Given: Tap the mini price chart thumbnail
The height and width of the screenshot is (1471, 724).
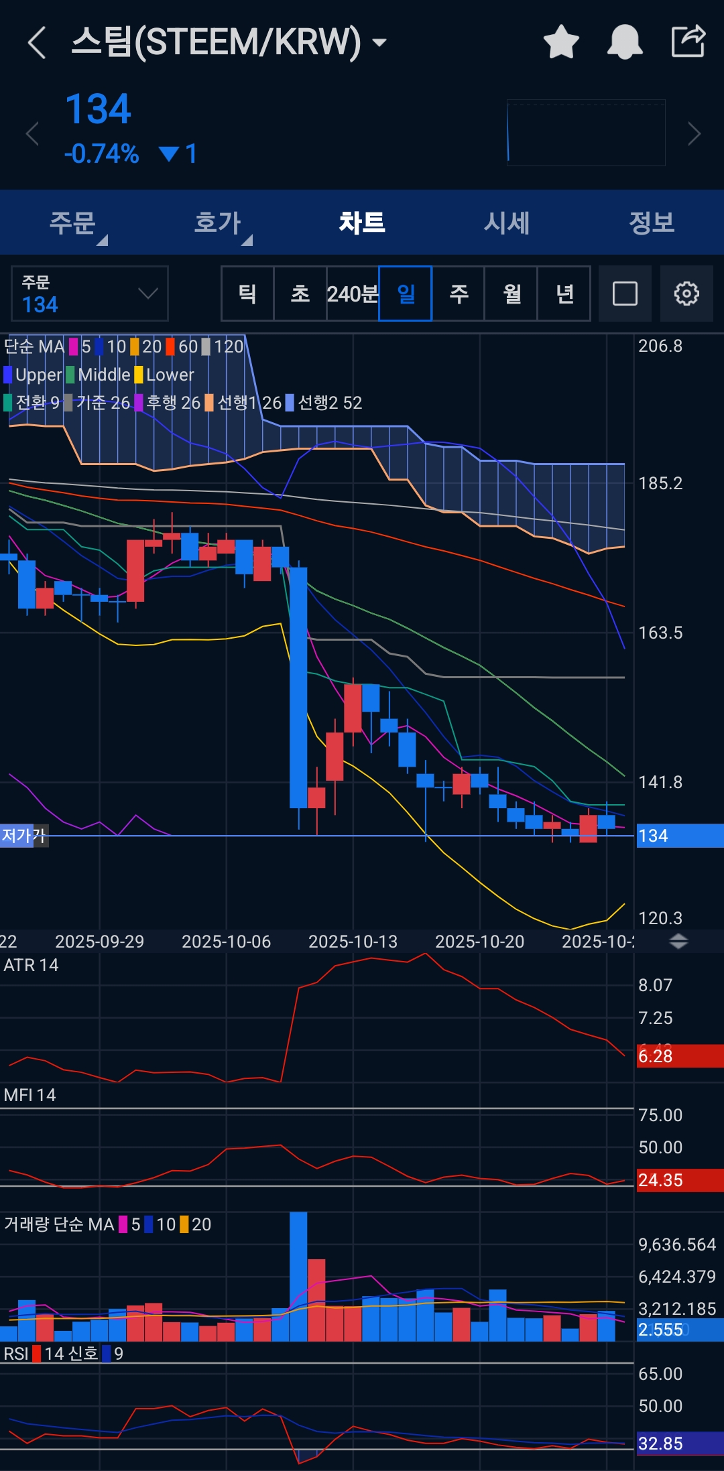Looking at the screenshot, I should coord(586,133).
